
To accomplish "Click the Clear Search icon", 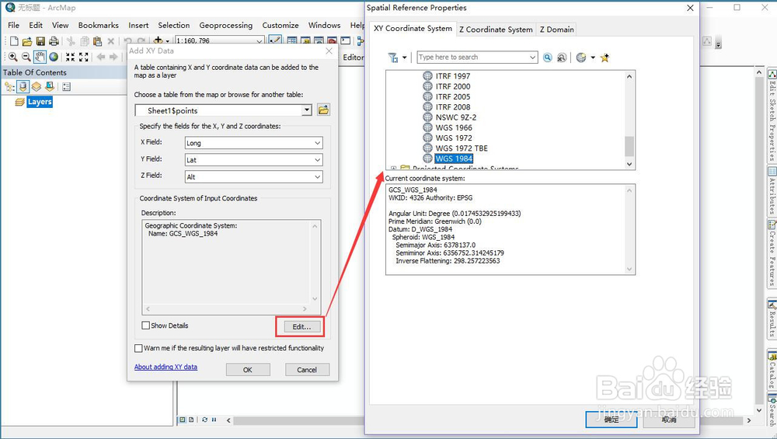I will [562, 57].
